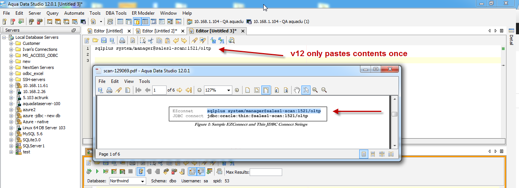Open Tools menu in PDF viewer window
Image resolution: width=519 pixels, height=188 pixels.
pos(144,81)
